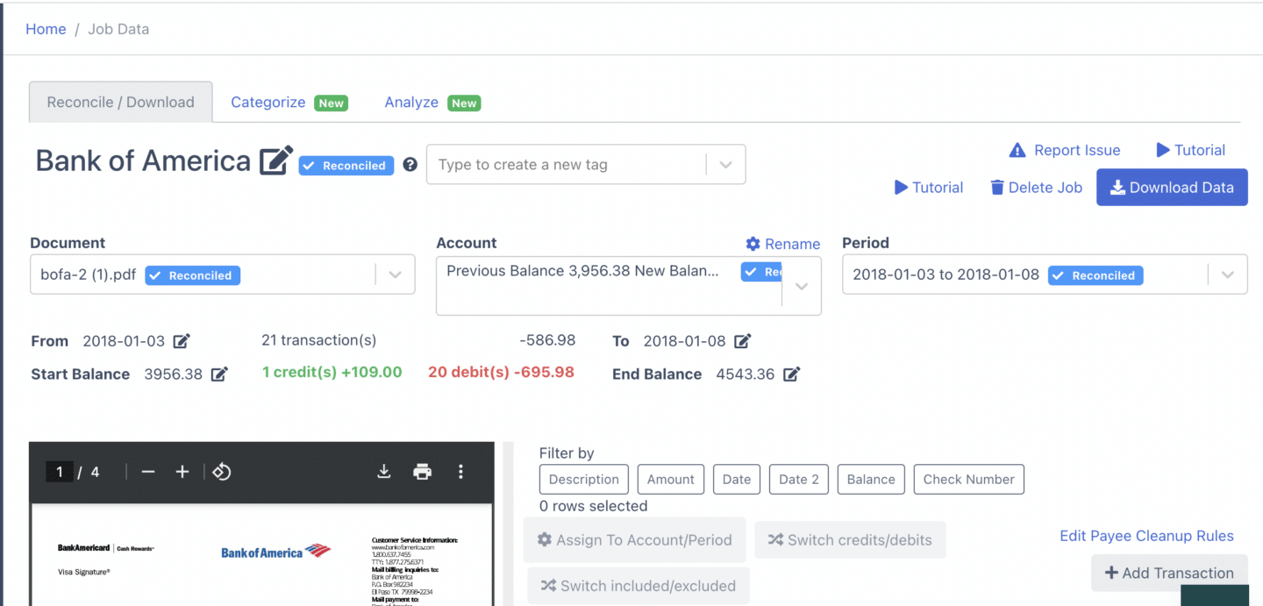Edit the Bank of America job name

[x=276, y=161]
